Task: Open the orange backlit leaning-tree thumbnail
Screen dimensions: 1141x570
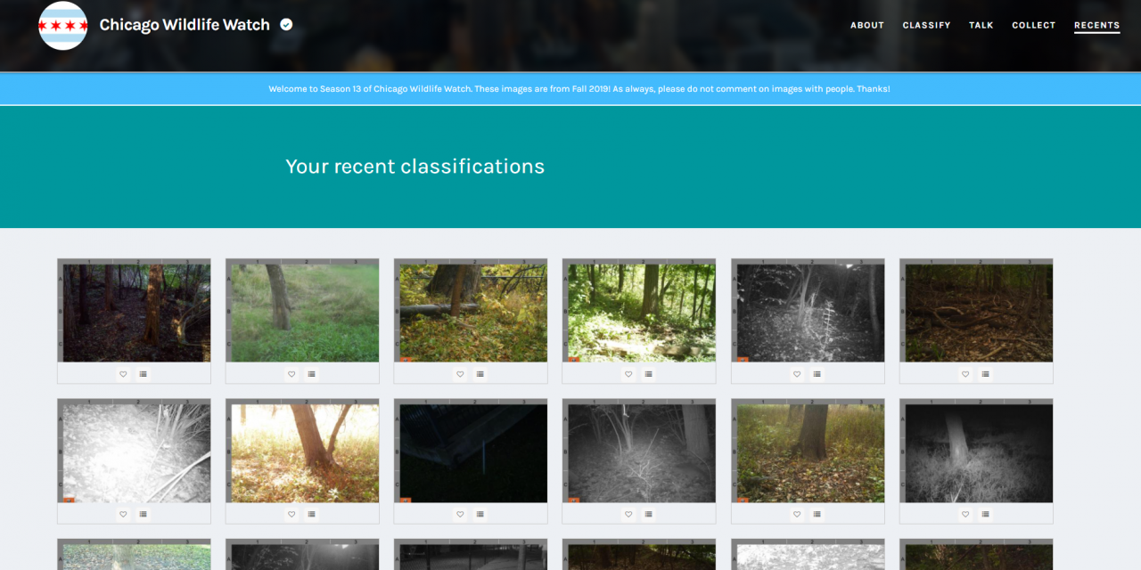Action: click(x=302, y=451)
